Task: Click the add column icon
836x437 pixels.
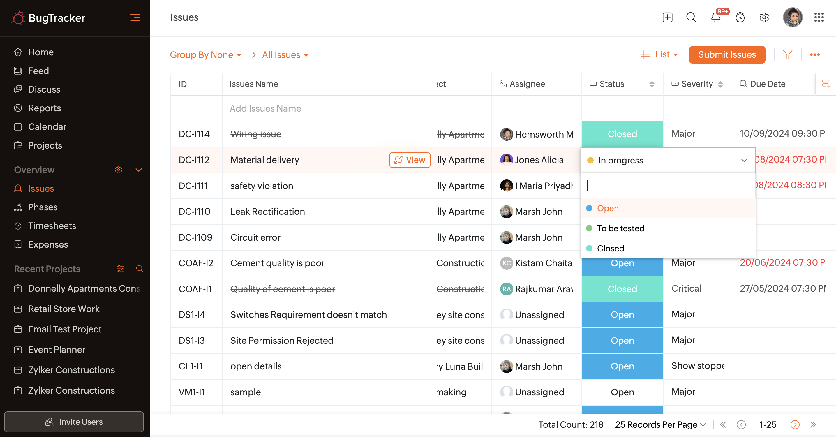Action: (826, 84)
